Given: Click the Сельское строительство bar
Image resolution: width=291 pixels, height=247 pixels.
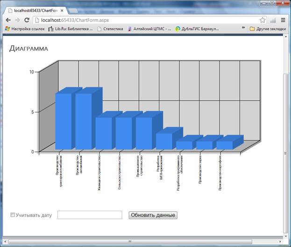Looking at the screenshot, I should point(124,133).
